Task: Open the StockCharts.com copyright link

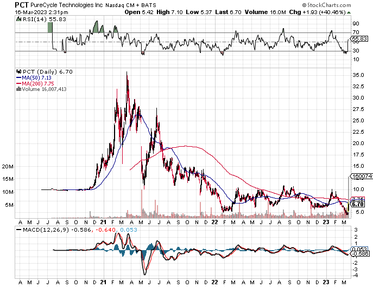Action: [x=327, y=5]
